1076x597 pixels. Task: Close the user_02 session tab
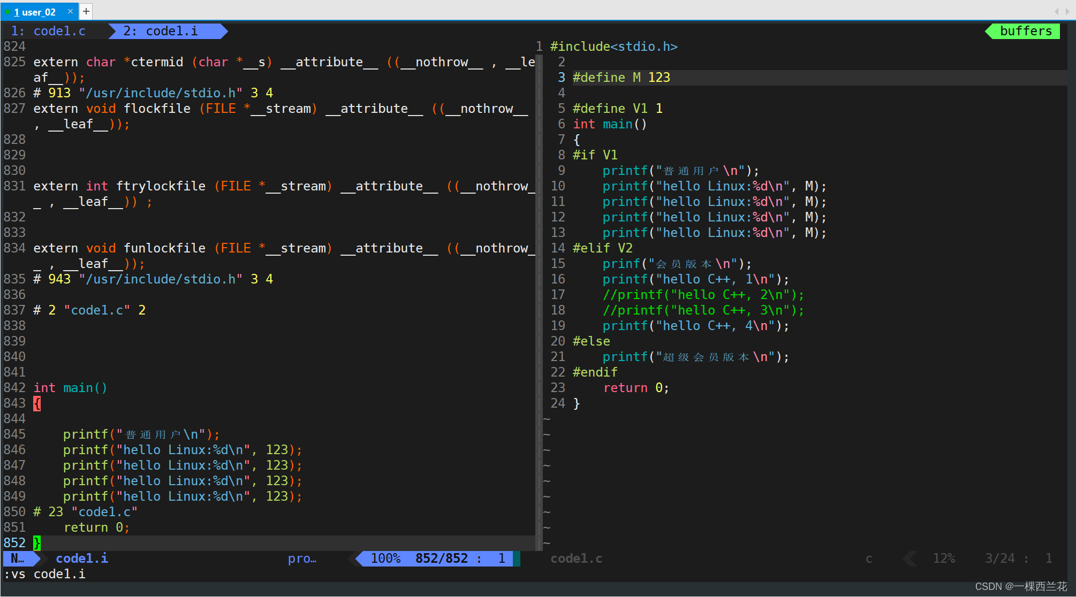tap(70, 11)
